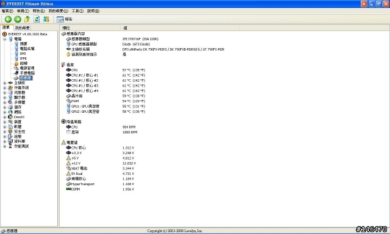
Task: Click the DIMM memory row icon
Action: point(68,190)
